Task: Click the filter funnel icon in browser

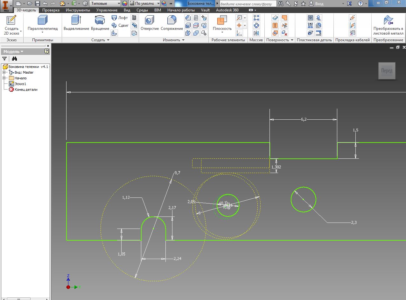Action: (4, 59)
